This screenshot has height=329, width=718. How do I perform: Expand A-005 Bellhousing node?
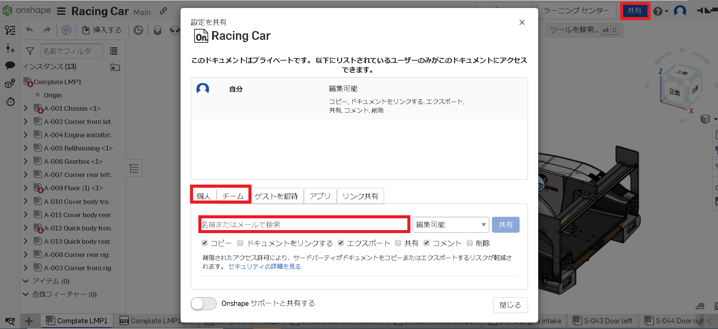point(25,148)
